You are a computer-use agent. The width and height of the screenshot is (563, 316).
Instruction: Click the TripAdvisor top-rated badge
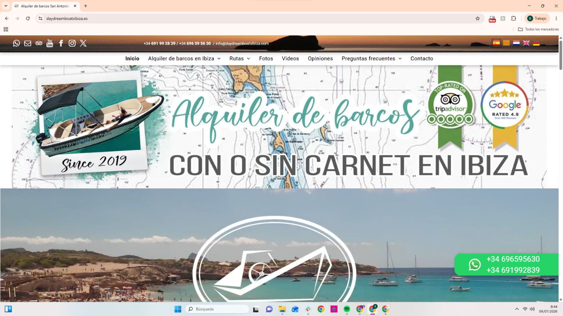pyautogui.click(x=450, y=104)
